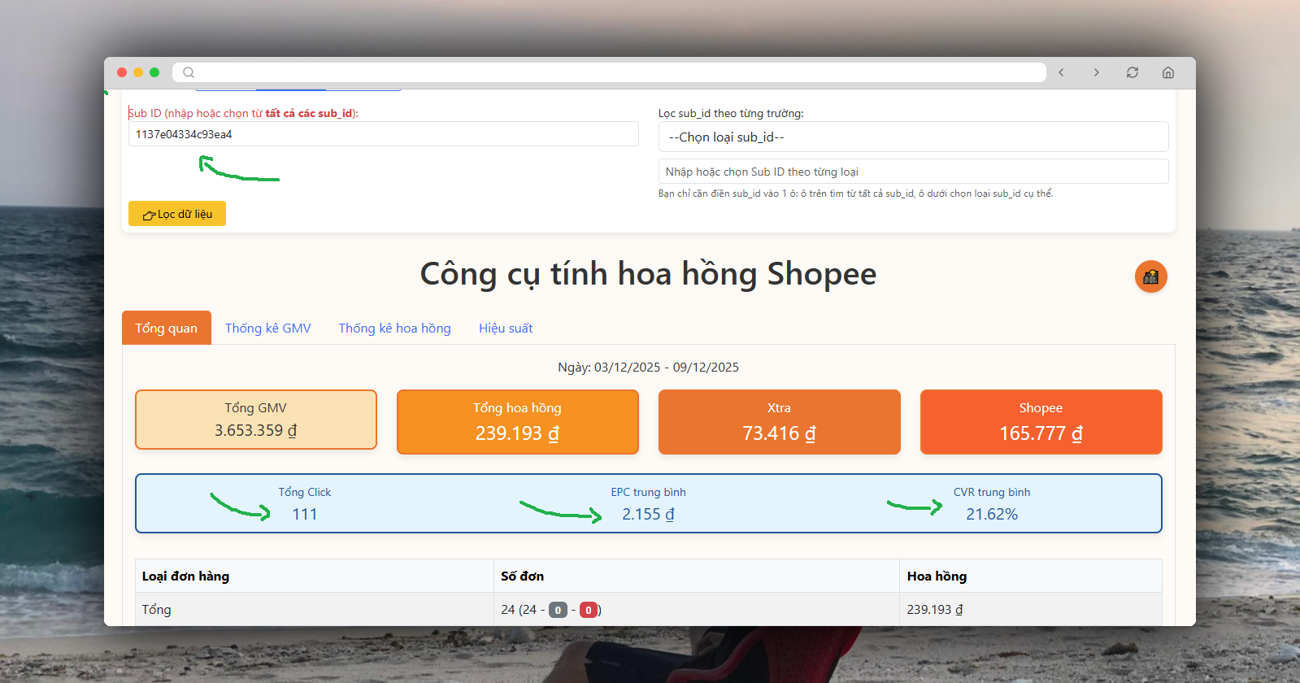
Task: Click the Xtra commission card
Action: 779,421
